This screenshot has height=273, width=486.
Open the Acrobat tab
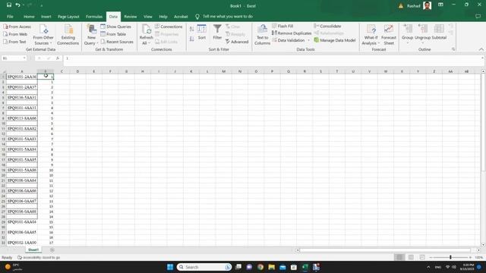pyautogui.click(x=181, y=17)
